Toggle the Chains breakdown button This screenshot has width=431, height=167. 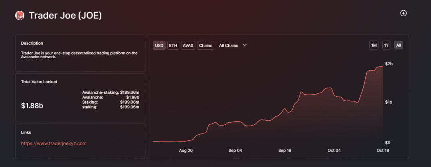tap(206, 45)
